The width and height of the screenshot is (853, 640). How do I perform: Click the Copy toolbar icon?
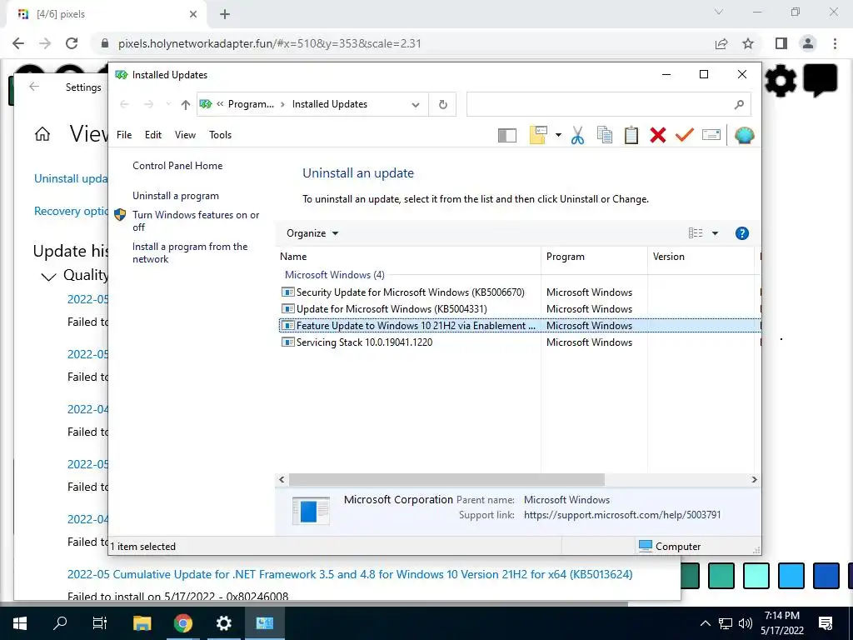tap(605, 135)
